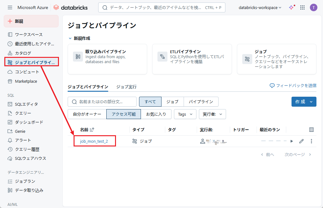This screenshot has height=208, width=323.
Task: Open the job_mon_test_2 job link
Action: pos(94,141)
